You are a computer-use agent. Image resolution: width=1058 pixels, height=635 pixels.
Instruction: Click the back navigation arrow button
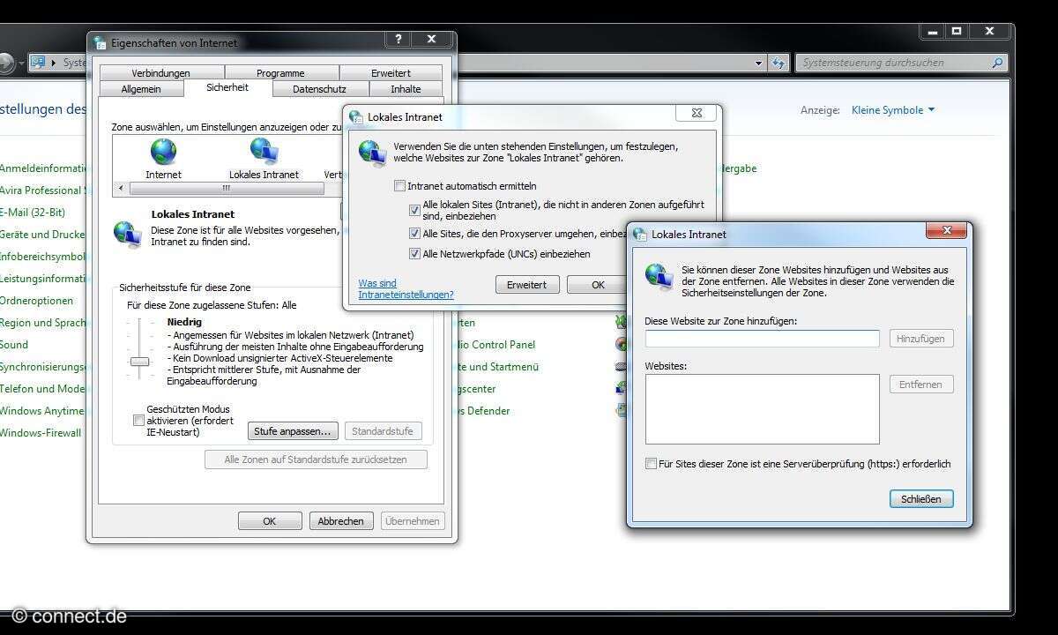point(6,63)
